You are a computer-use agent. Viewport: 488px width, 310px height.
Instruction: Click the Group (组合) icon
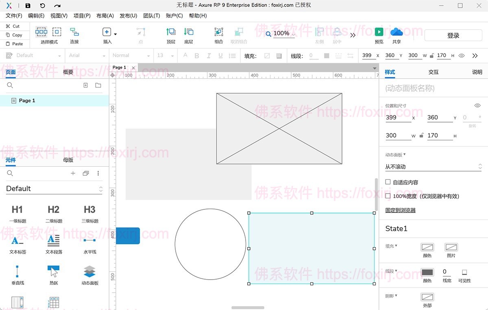click(219, 32)
